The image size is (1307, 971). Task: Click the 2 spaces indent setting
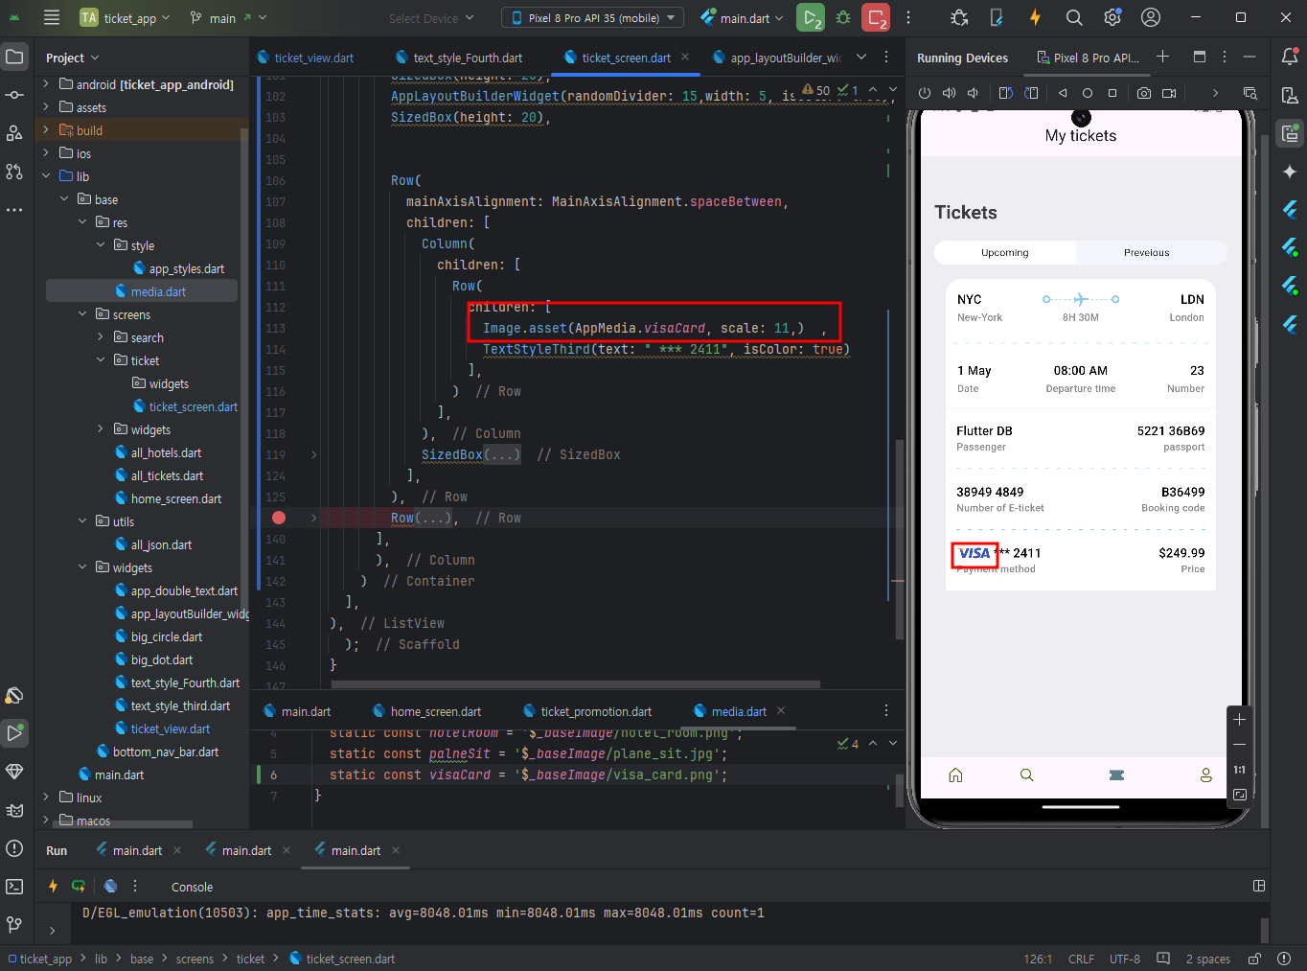point(1207,959)
